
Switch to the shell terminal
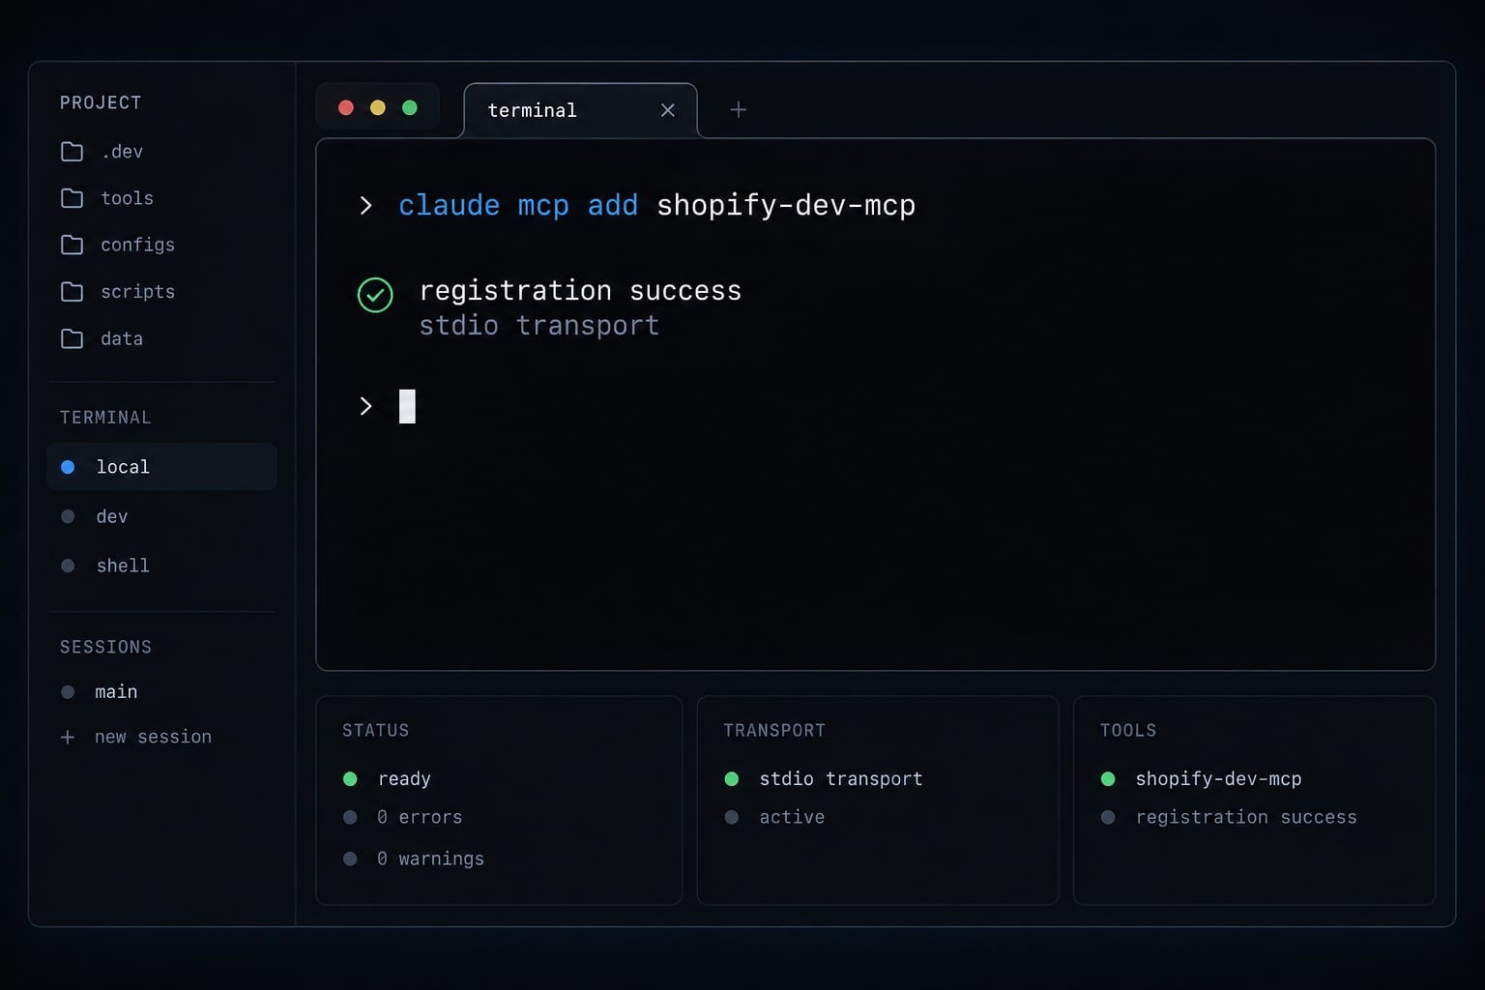[x=123, y=566]
